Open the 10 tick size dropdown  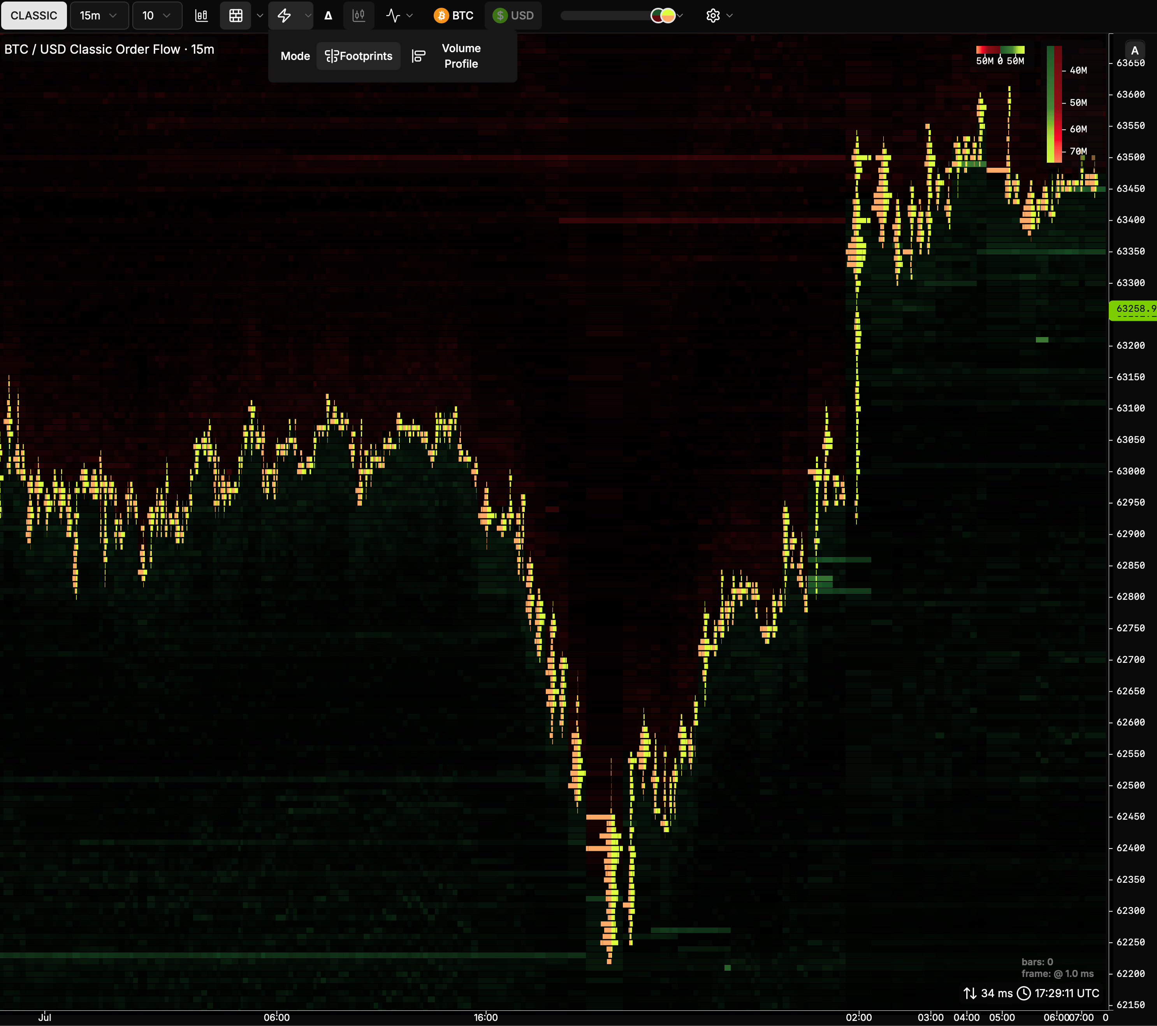pos(157,15)
